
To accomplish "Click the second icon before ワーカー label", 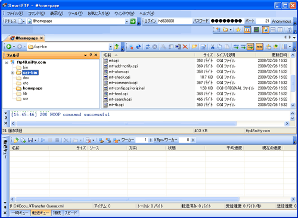I will pos(108,140).
